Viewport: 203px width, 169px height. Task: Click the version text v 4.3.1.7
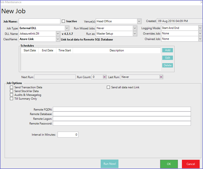67,34
